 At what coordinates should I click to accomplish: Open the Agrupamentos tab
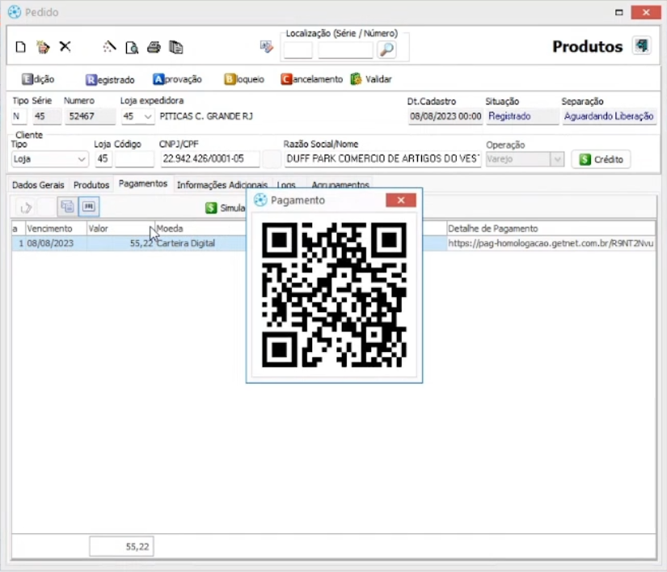click(340, 185)
